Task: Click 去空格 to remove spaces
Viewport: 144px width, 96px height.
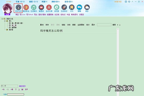Action: pyautogui.click(x=57, y=15)
